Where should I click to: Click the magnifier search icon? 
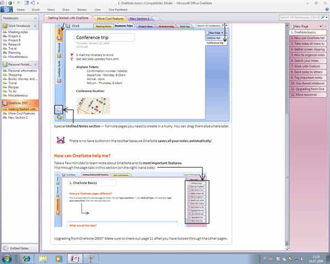coord(323,18)
